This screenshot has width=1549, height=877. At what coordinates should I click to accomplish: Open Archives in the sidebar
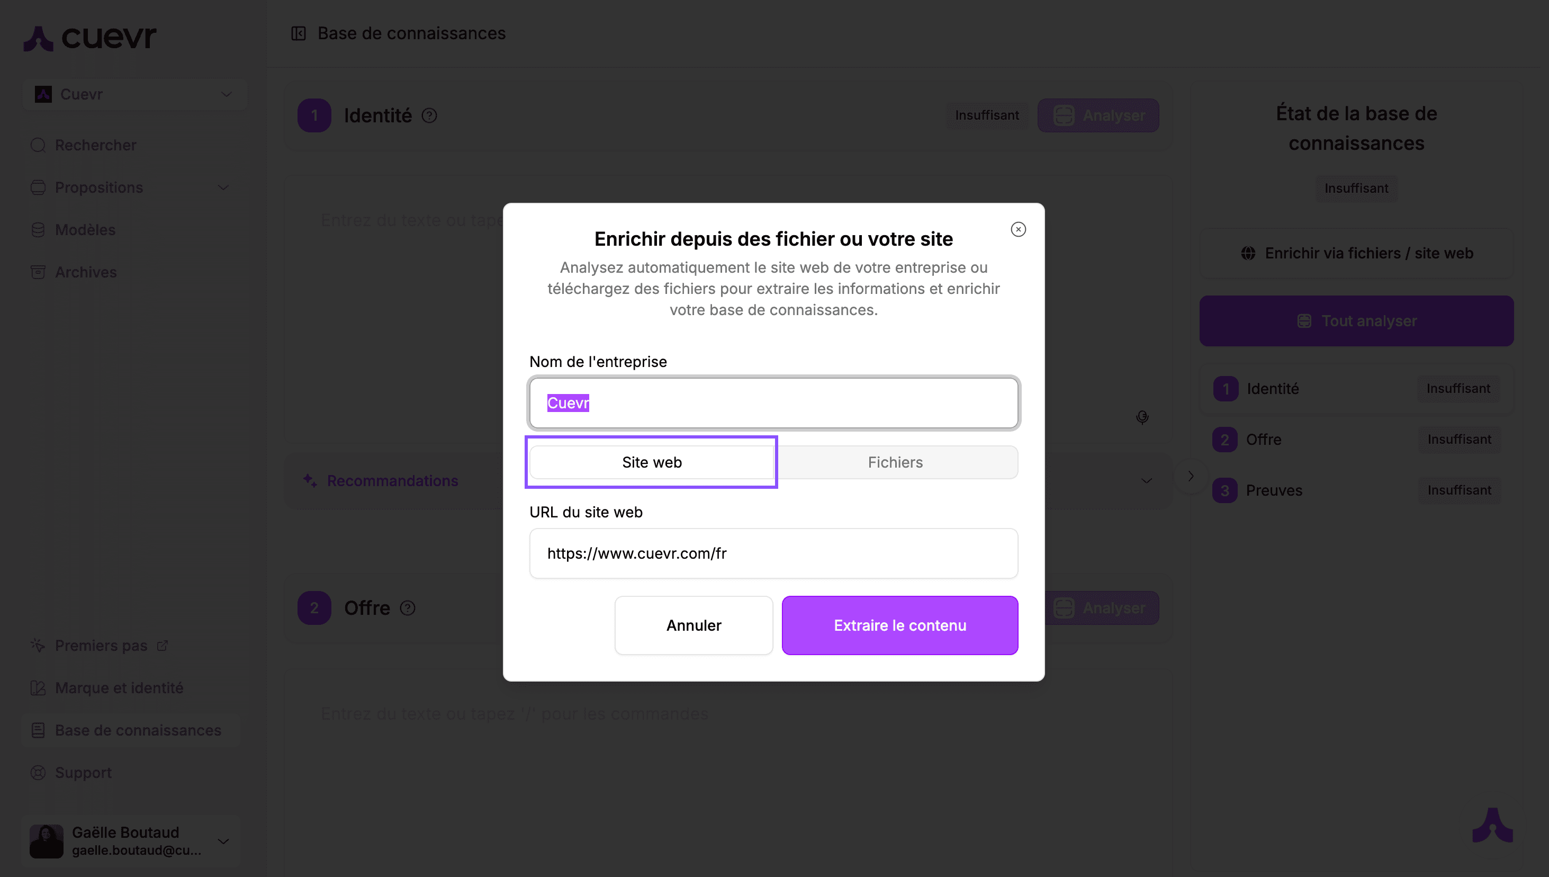85,272
